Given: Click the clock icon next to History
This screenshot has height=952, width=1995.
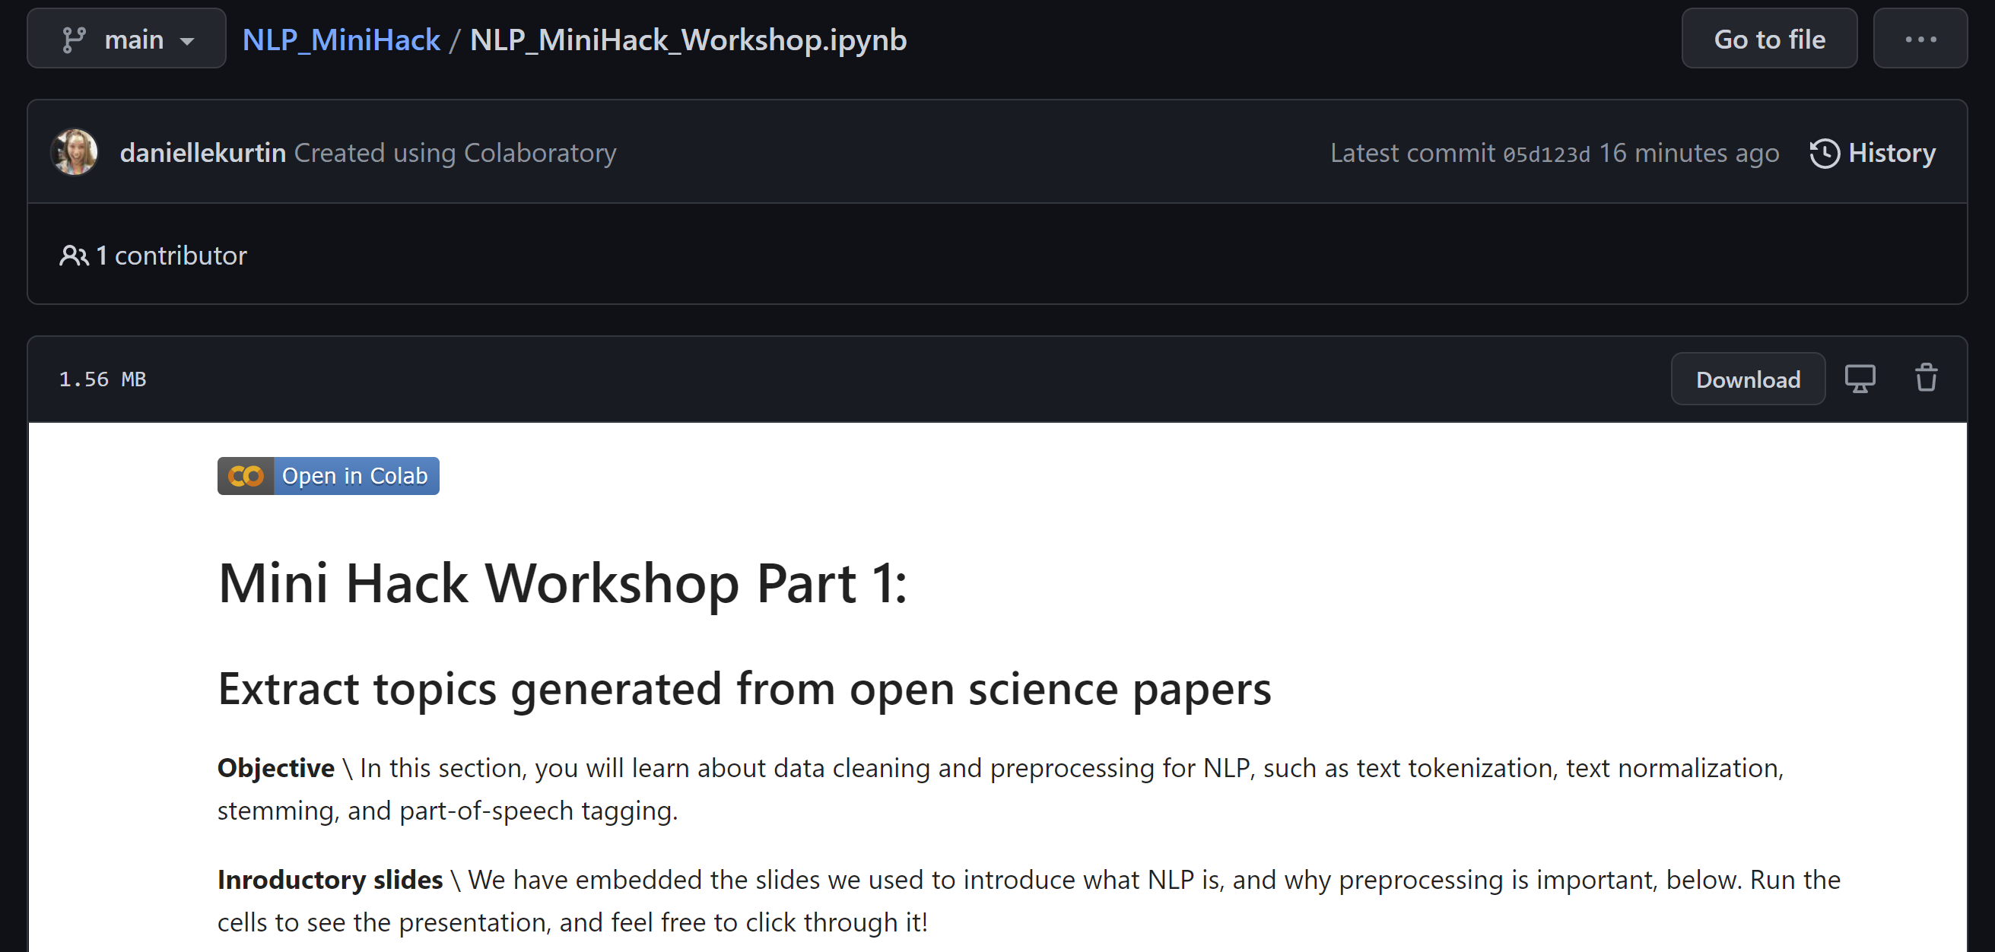Looking at the screenshot, I should pos(1825,154).
